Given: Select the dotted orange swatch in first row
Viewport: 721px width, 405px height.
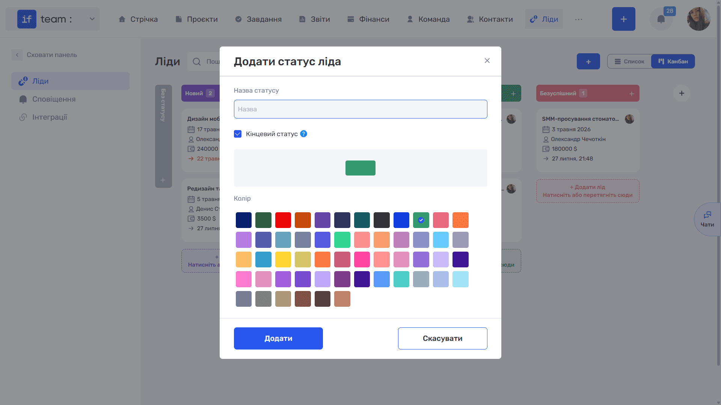Looking at the screenshot, I should (460, 220).
